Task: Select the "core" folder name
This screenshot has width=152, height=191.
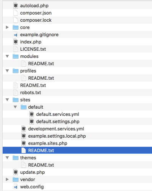Action: point(25,27)
